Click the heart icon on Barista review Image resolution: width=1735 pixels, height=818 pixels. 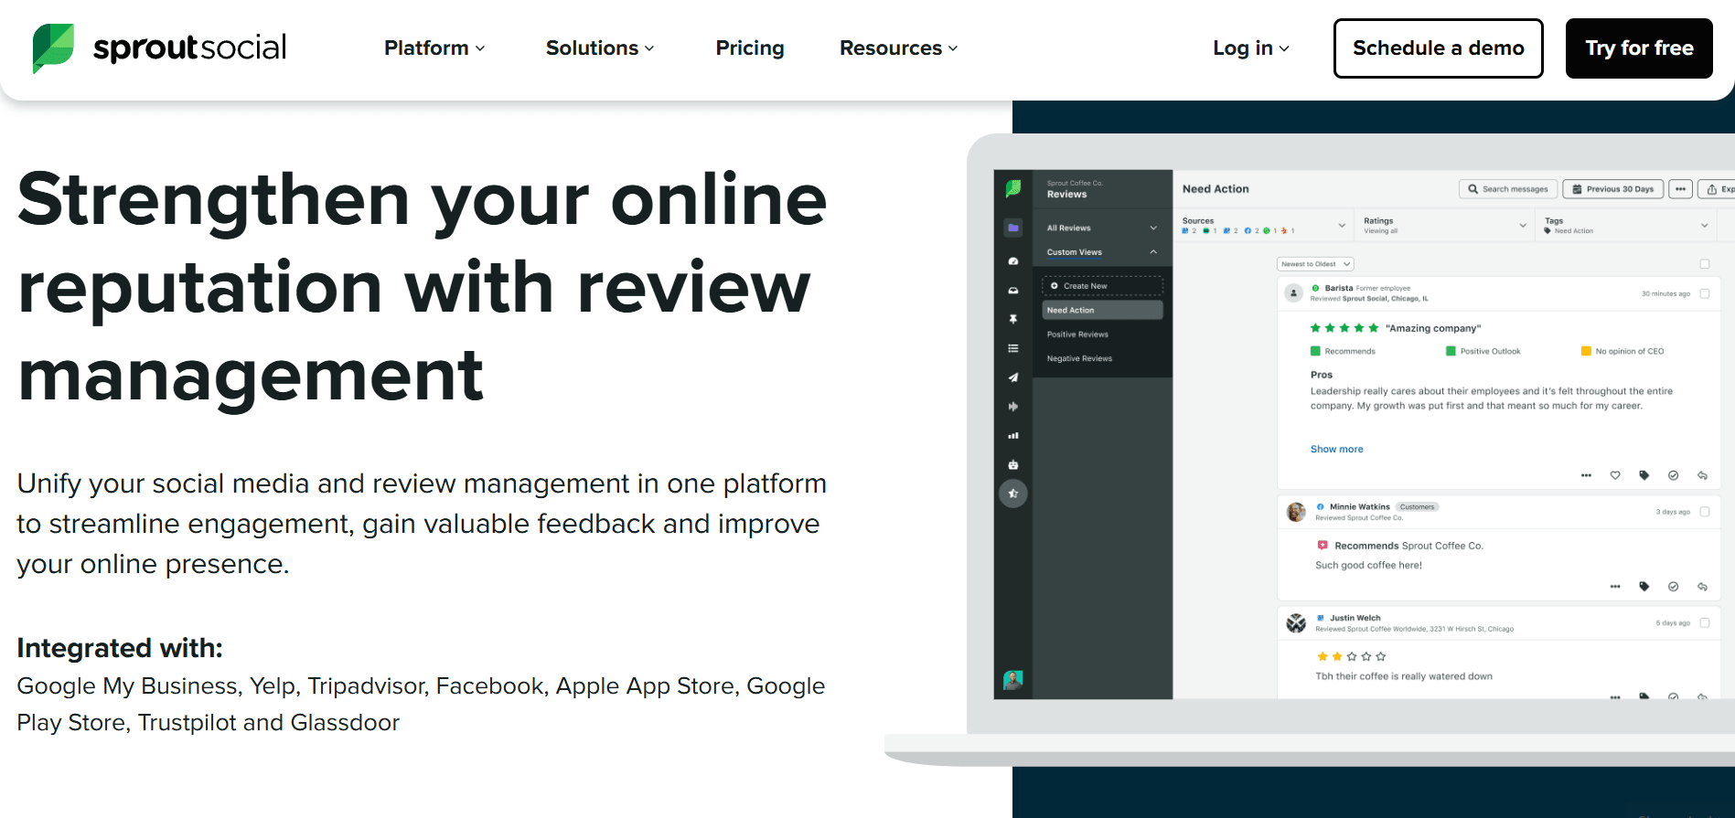coord(1615,475)
